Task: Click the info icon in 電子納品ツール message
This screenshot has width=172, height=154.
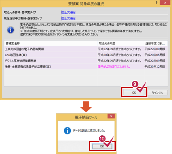Action: coord(67,131)
